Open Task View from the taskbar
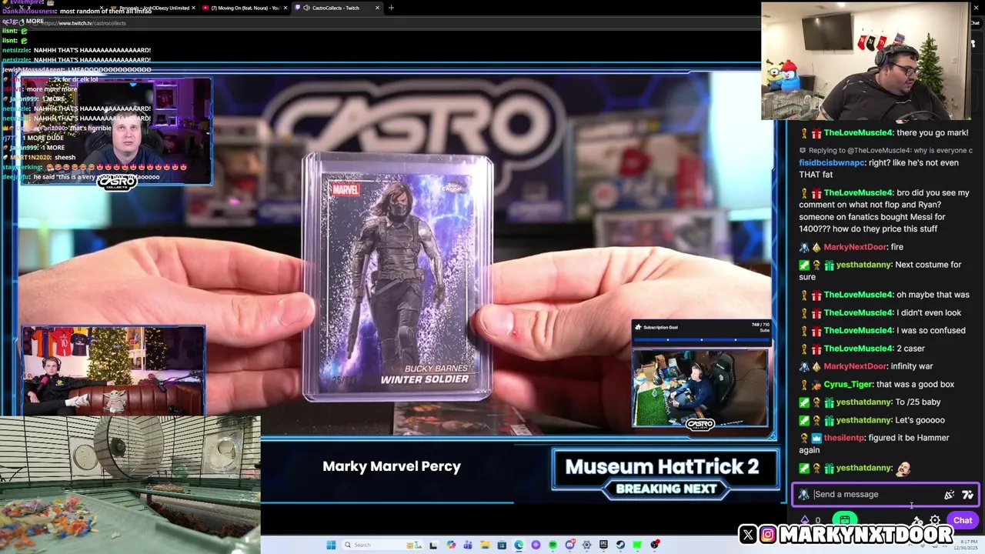Viewport: 985px width, 554px height. tap(433, 545)
